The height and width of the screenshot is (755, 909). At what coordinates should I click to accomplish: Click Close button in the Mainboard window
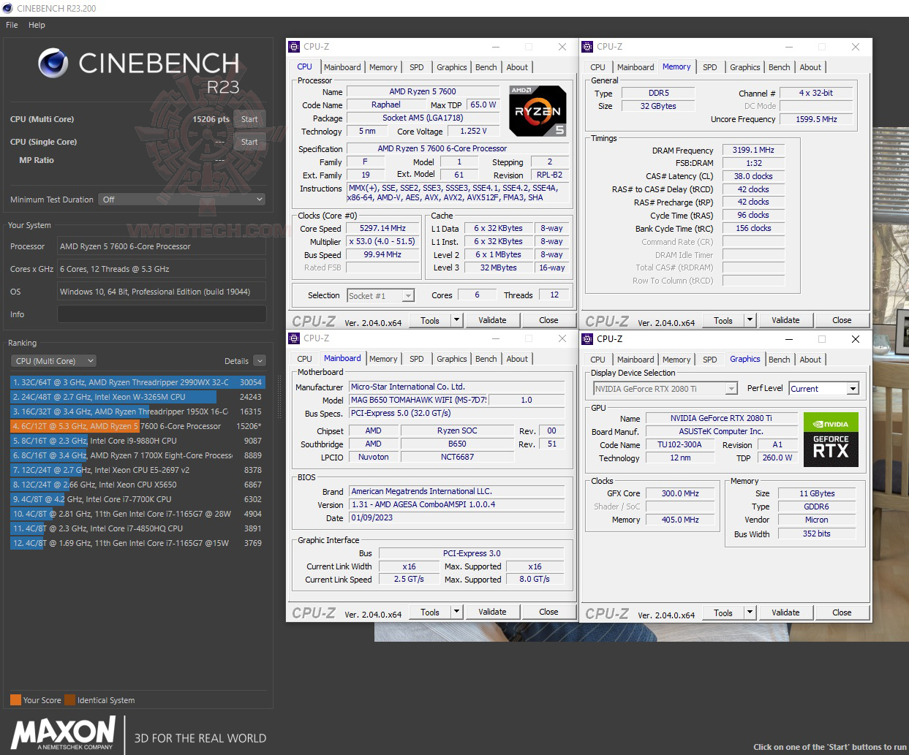click(x=548, y=612)
